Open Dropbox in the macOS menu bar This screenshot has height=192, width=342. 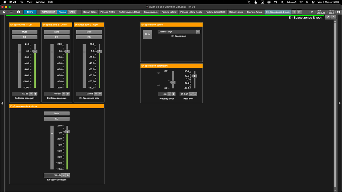pyautogui.click(x=269, y=2)
